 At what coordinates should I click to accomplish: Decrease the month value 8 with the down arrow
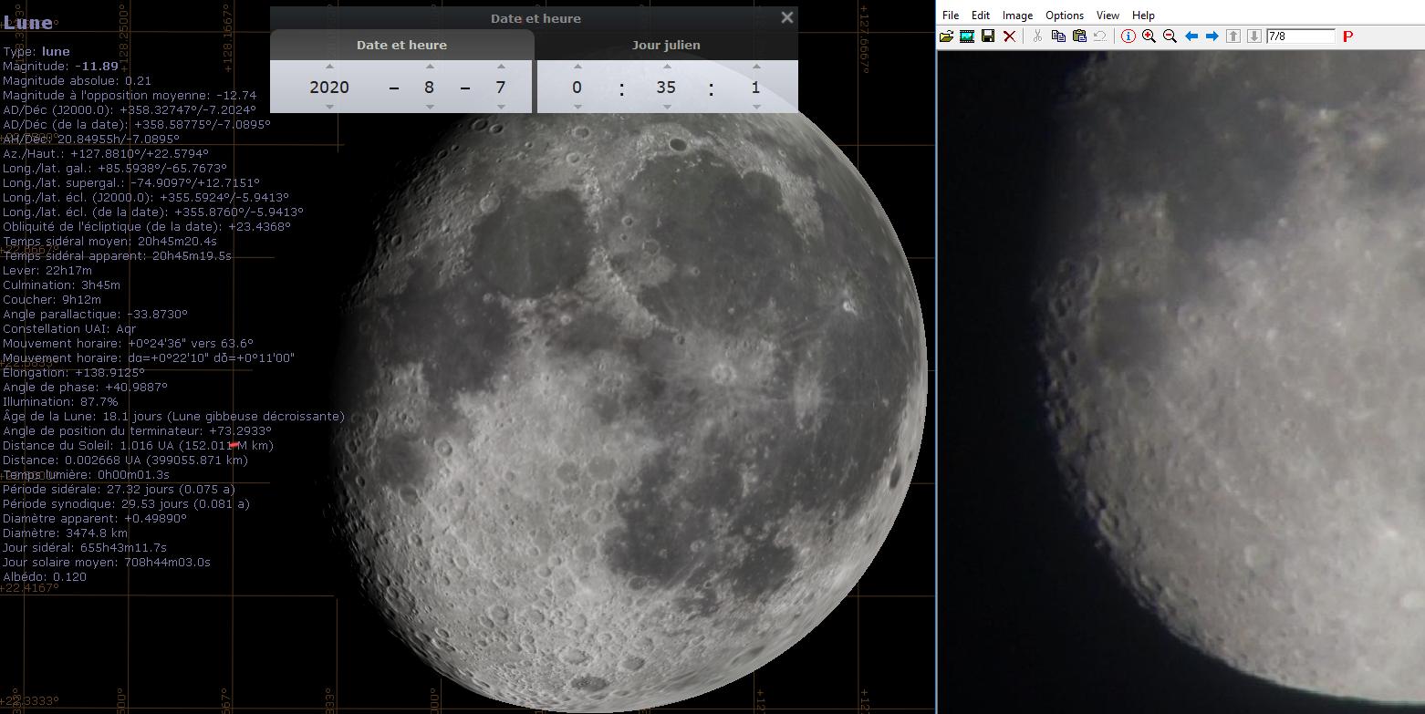[x=430, y=107]
